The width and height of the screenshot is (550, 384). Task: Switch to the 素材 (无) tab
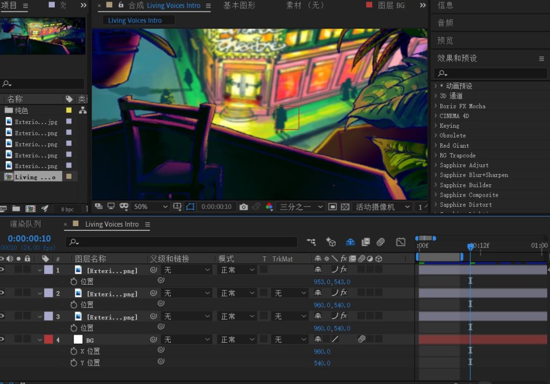(x=305, y=5)
